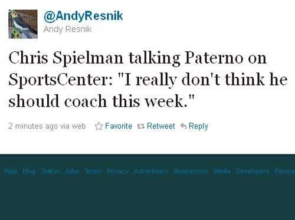Retweet the post via Retweet label
This screenshot has width=295, height=220.
161,126
